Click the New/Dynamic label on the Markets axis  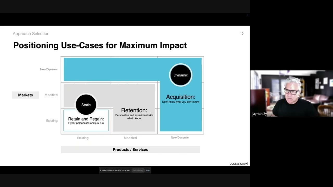coord(49,69)
